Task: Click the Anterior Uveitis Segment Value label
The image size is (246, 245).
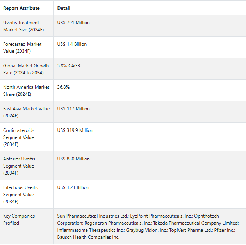Action: click(19, 166)
